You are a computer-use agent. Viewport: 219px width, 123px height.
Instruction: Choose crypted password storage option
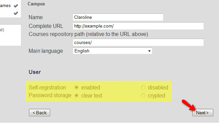[143, 95]
